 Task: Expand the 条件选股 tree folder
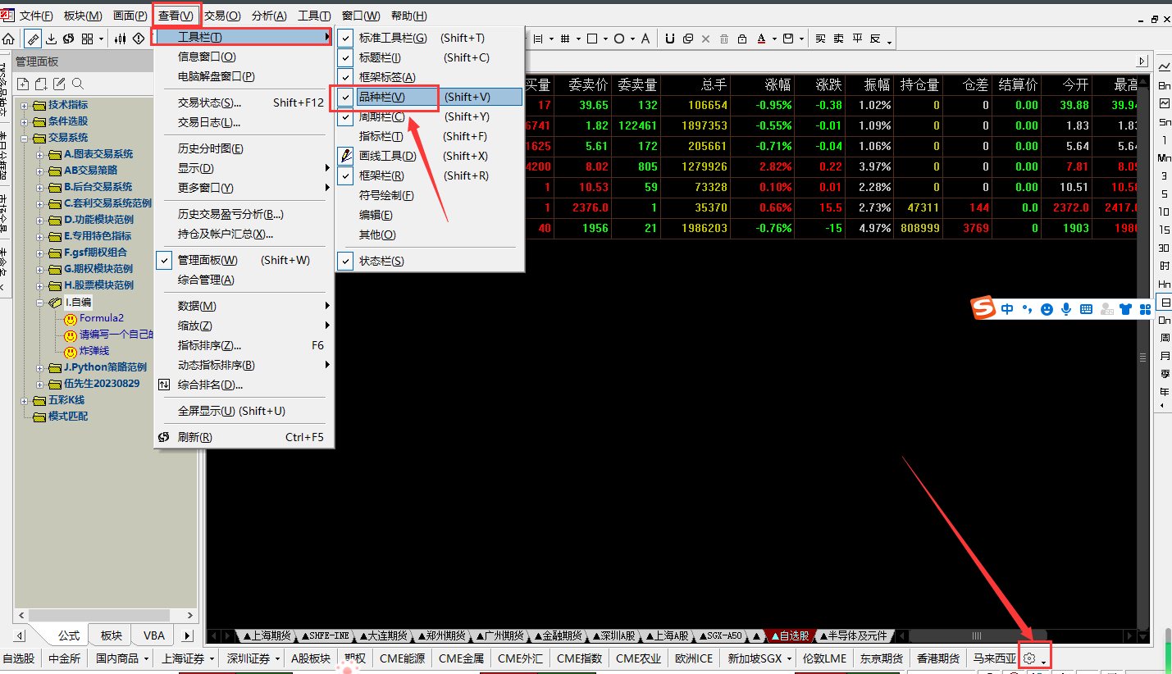(25, 121)
